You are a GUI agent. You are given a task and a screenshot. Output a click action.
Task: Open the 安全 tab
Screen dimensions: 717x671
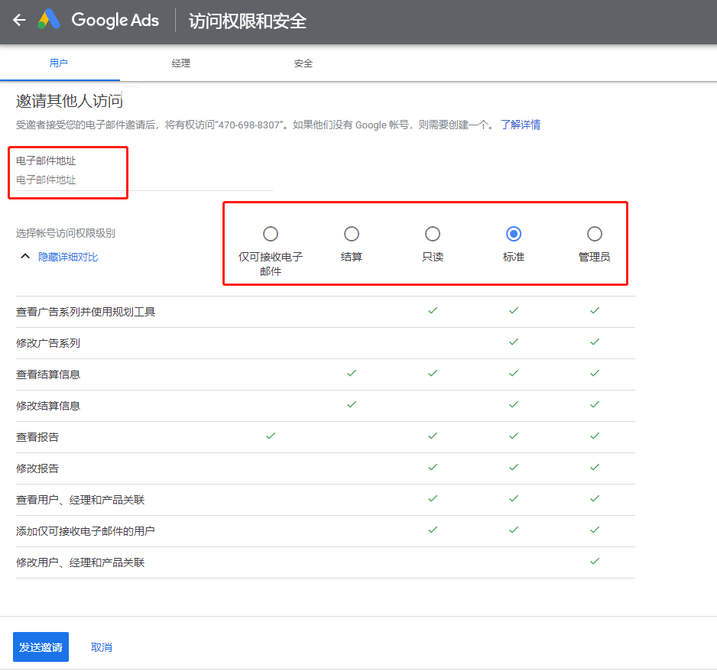(303, 63)
